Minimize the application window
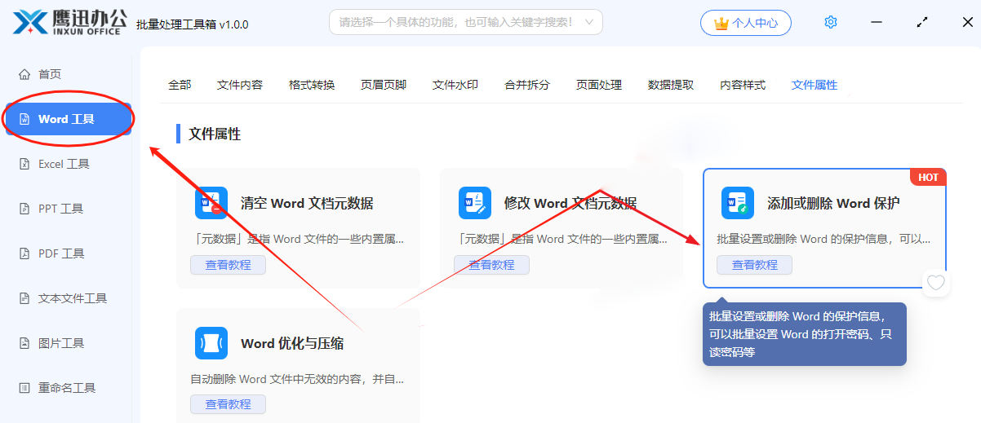 coord(877,22)
